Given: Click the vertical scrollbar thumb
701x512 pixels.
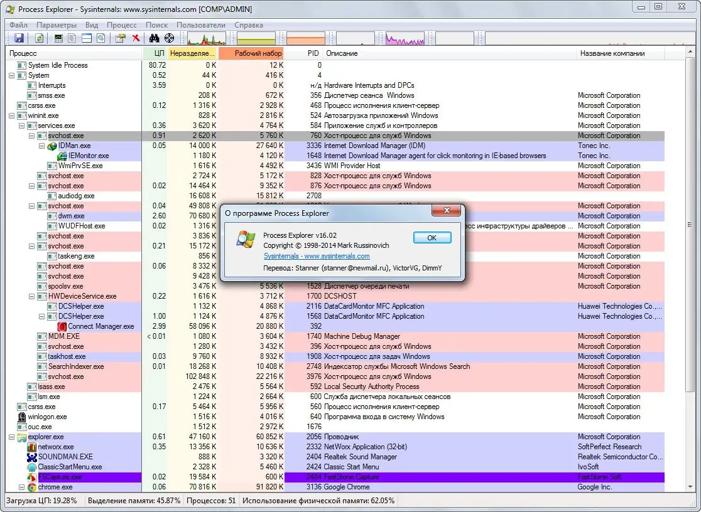Looking at the screenshot, I should [690, 225].
